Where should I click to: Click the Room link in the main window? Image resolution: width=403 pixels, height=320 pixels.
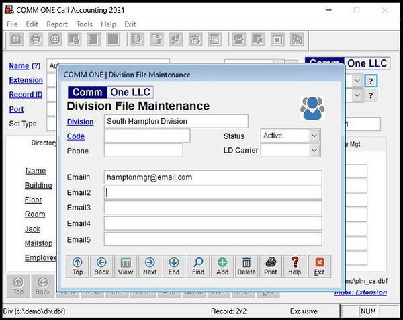[35, 214]
